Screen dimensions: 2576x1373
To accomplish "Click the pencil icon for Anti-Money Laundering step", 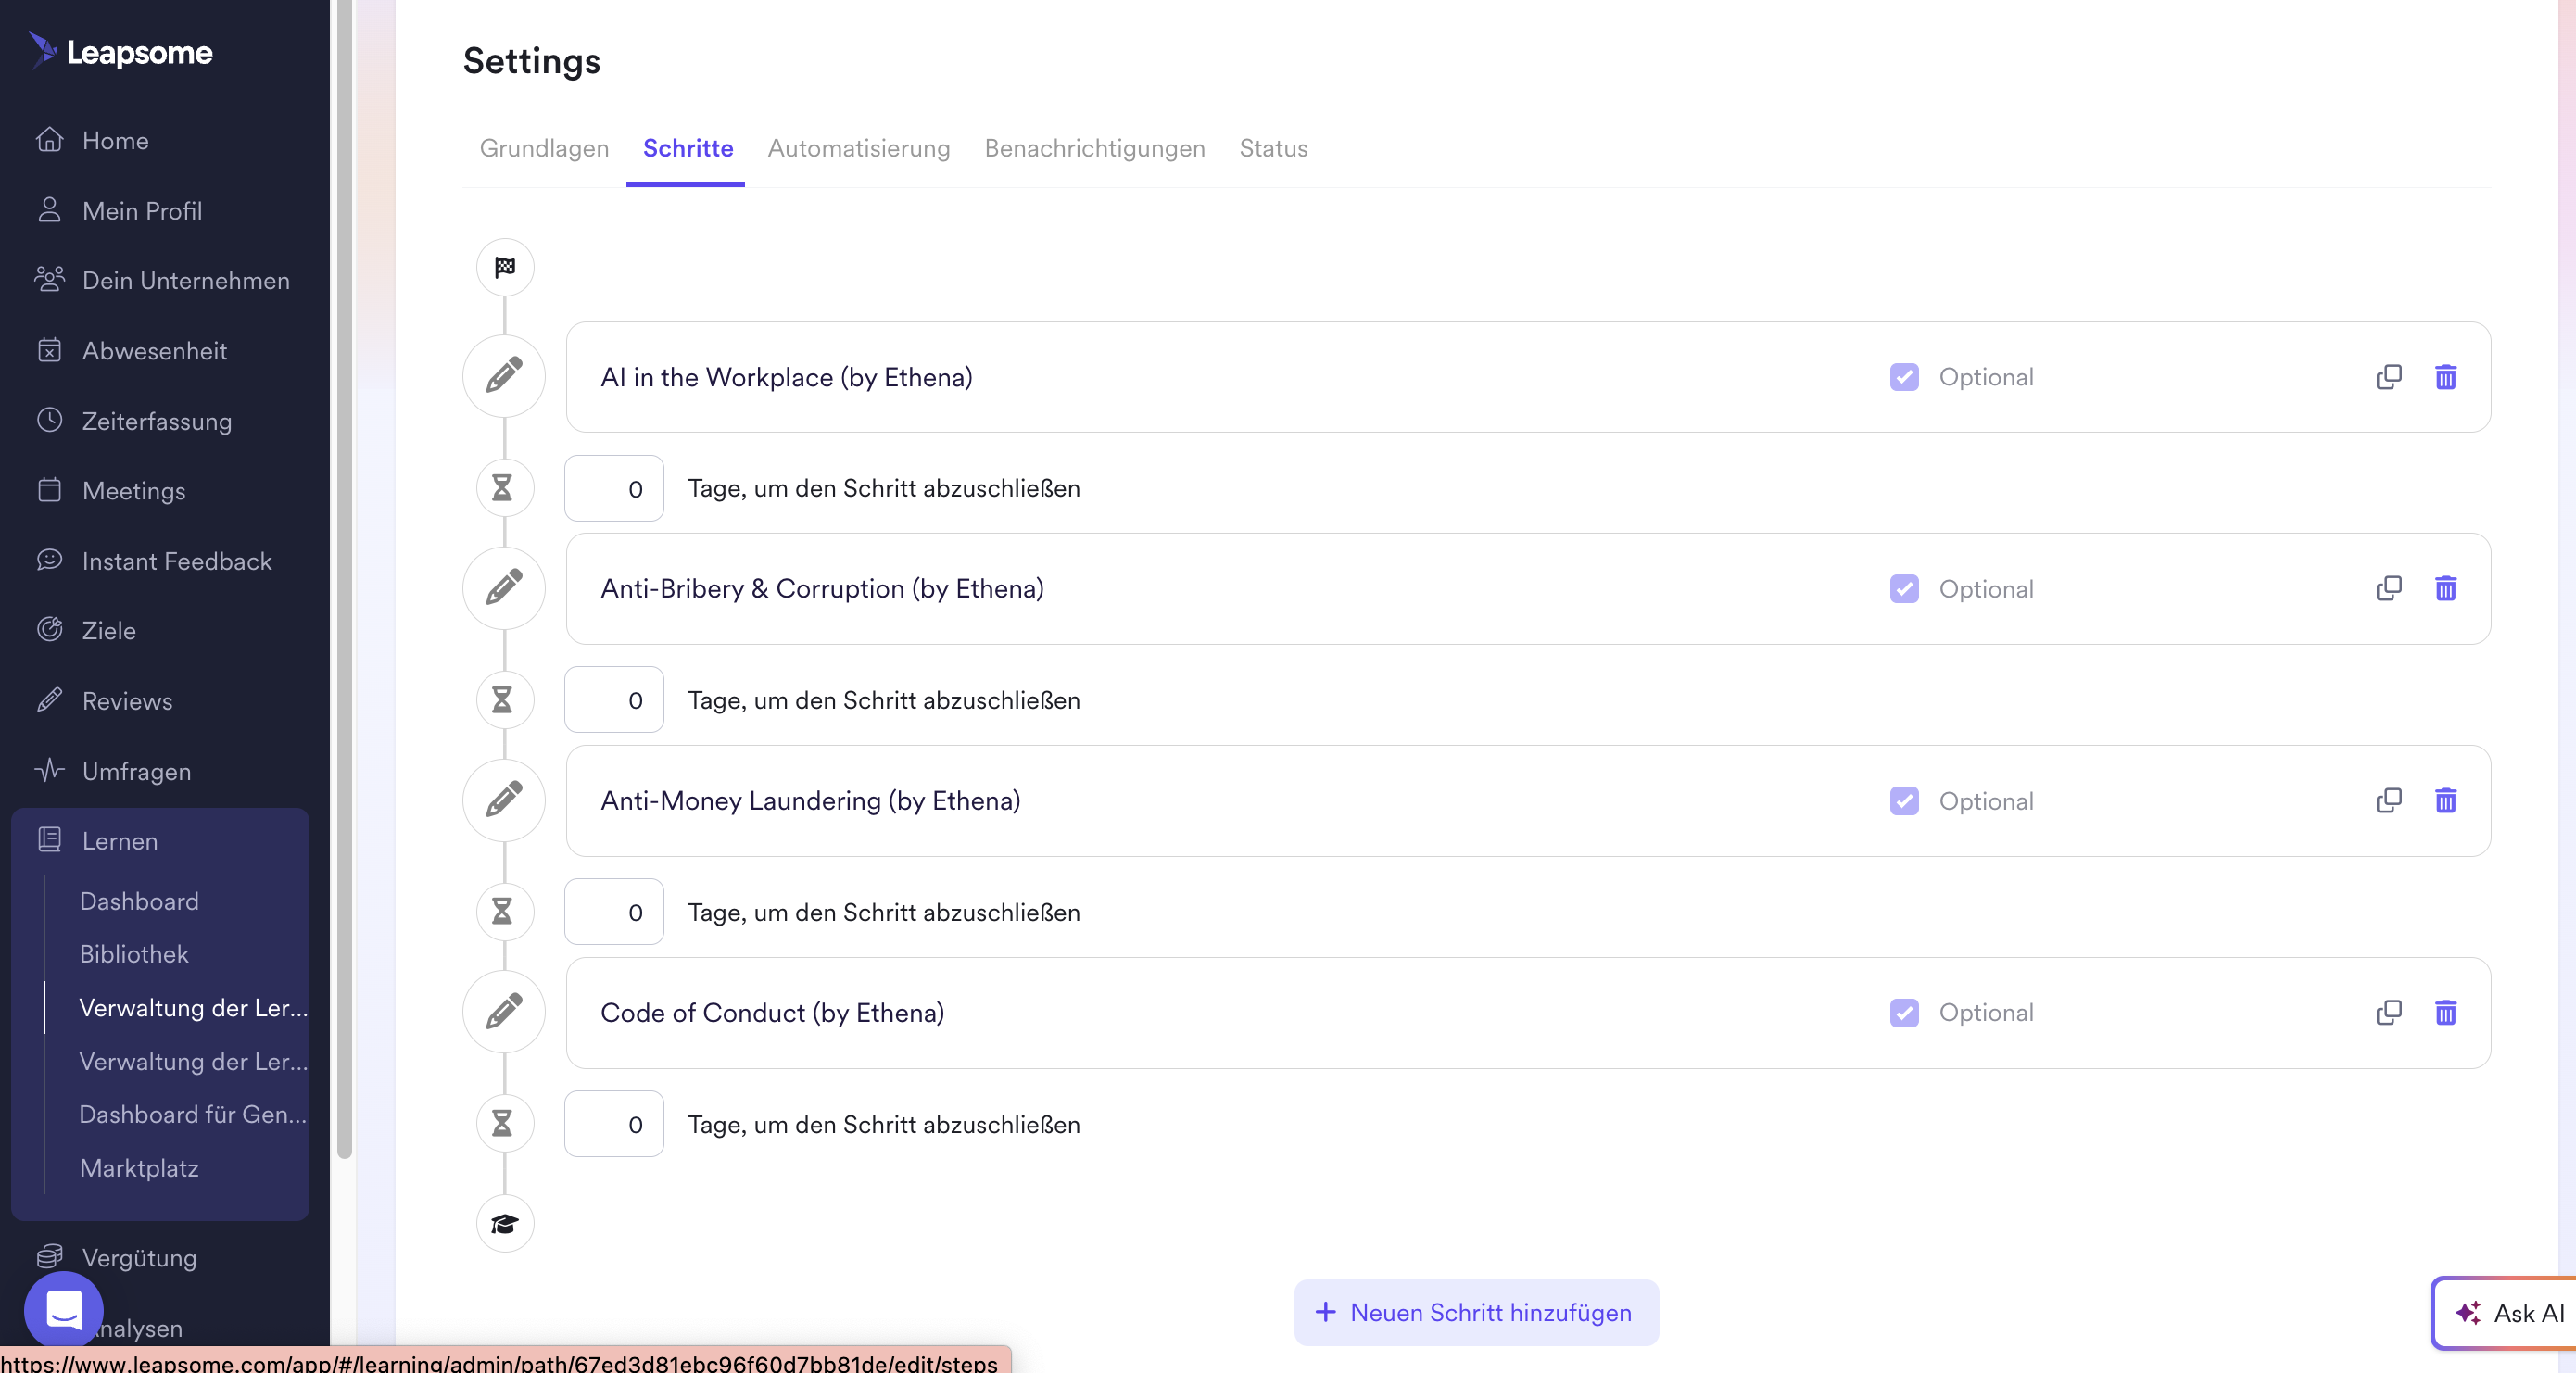I will pos(504,799).
